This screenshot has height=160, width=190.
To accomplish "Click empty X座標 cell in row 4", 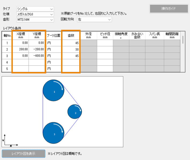I will click(21, 62).
